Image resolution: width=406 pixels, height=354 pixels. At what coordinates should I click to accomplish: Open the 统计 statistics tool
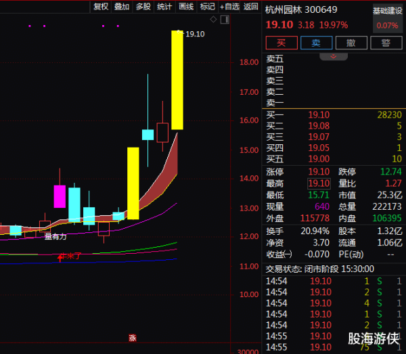[x=164, y=7]
